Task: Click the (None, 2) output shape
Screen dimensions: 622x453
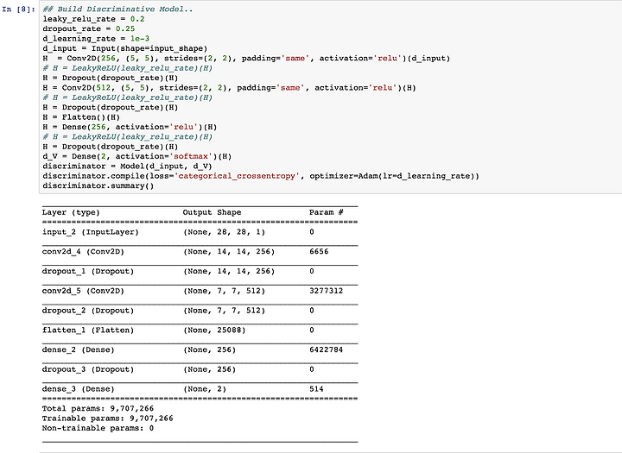Action: 205,389
